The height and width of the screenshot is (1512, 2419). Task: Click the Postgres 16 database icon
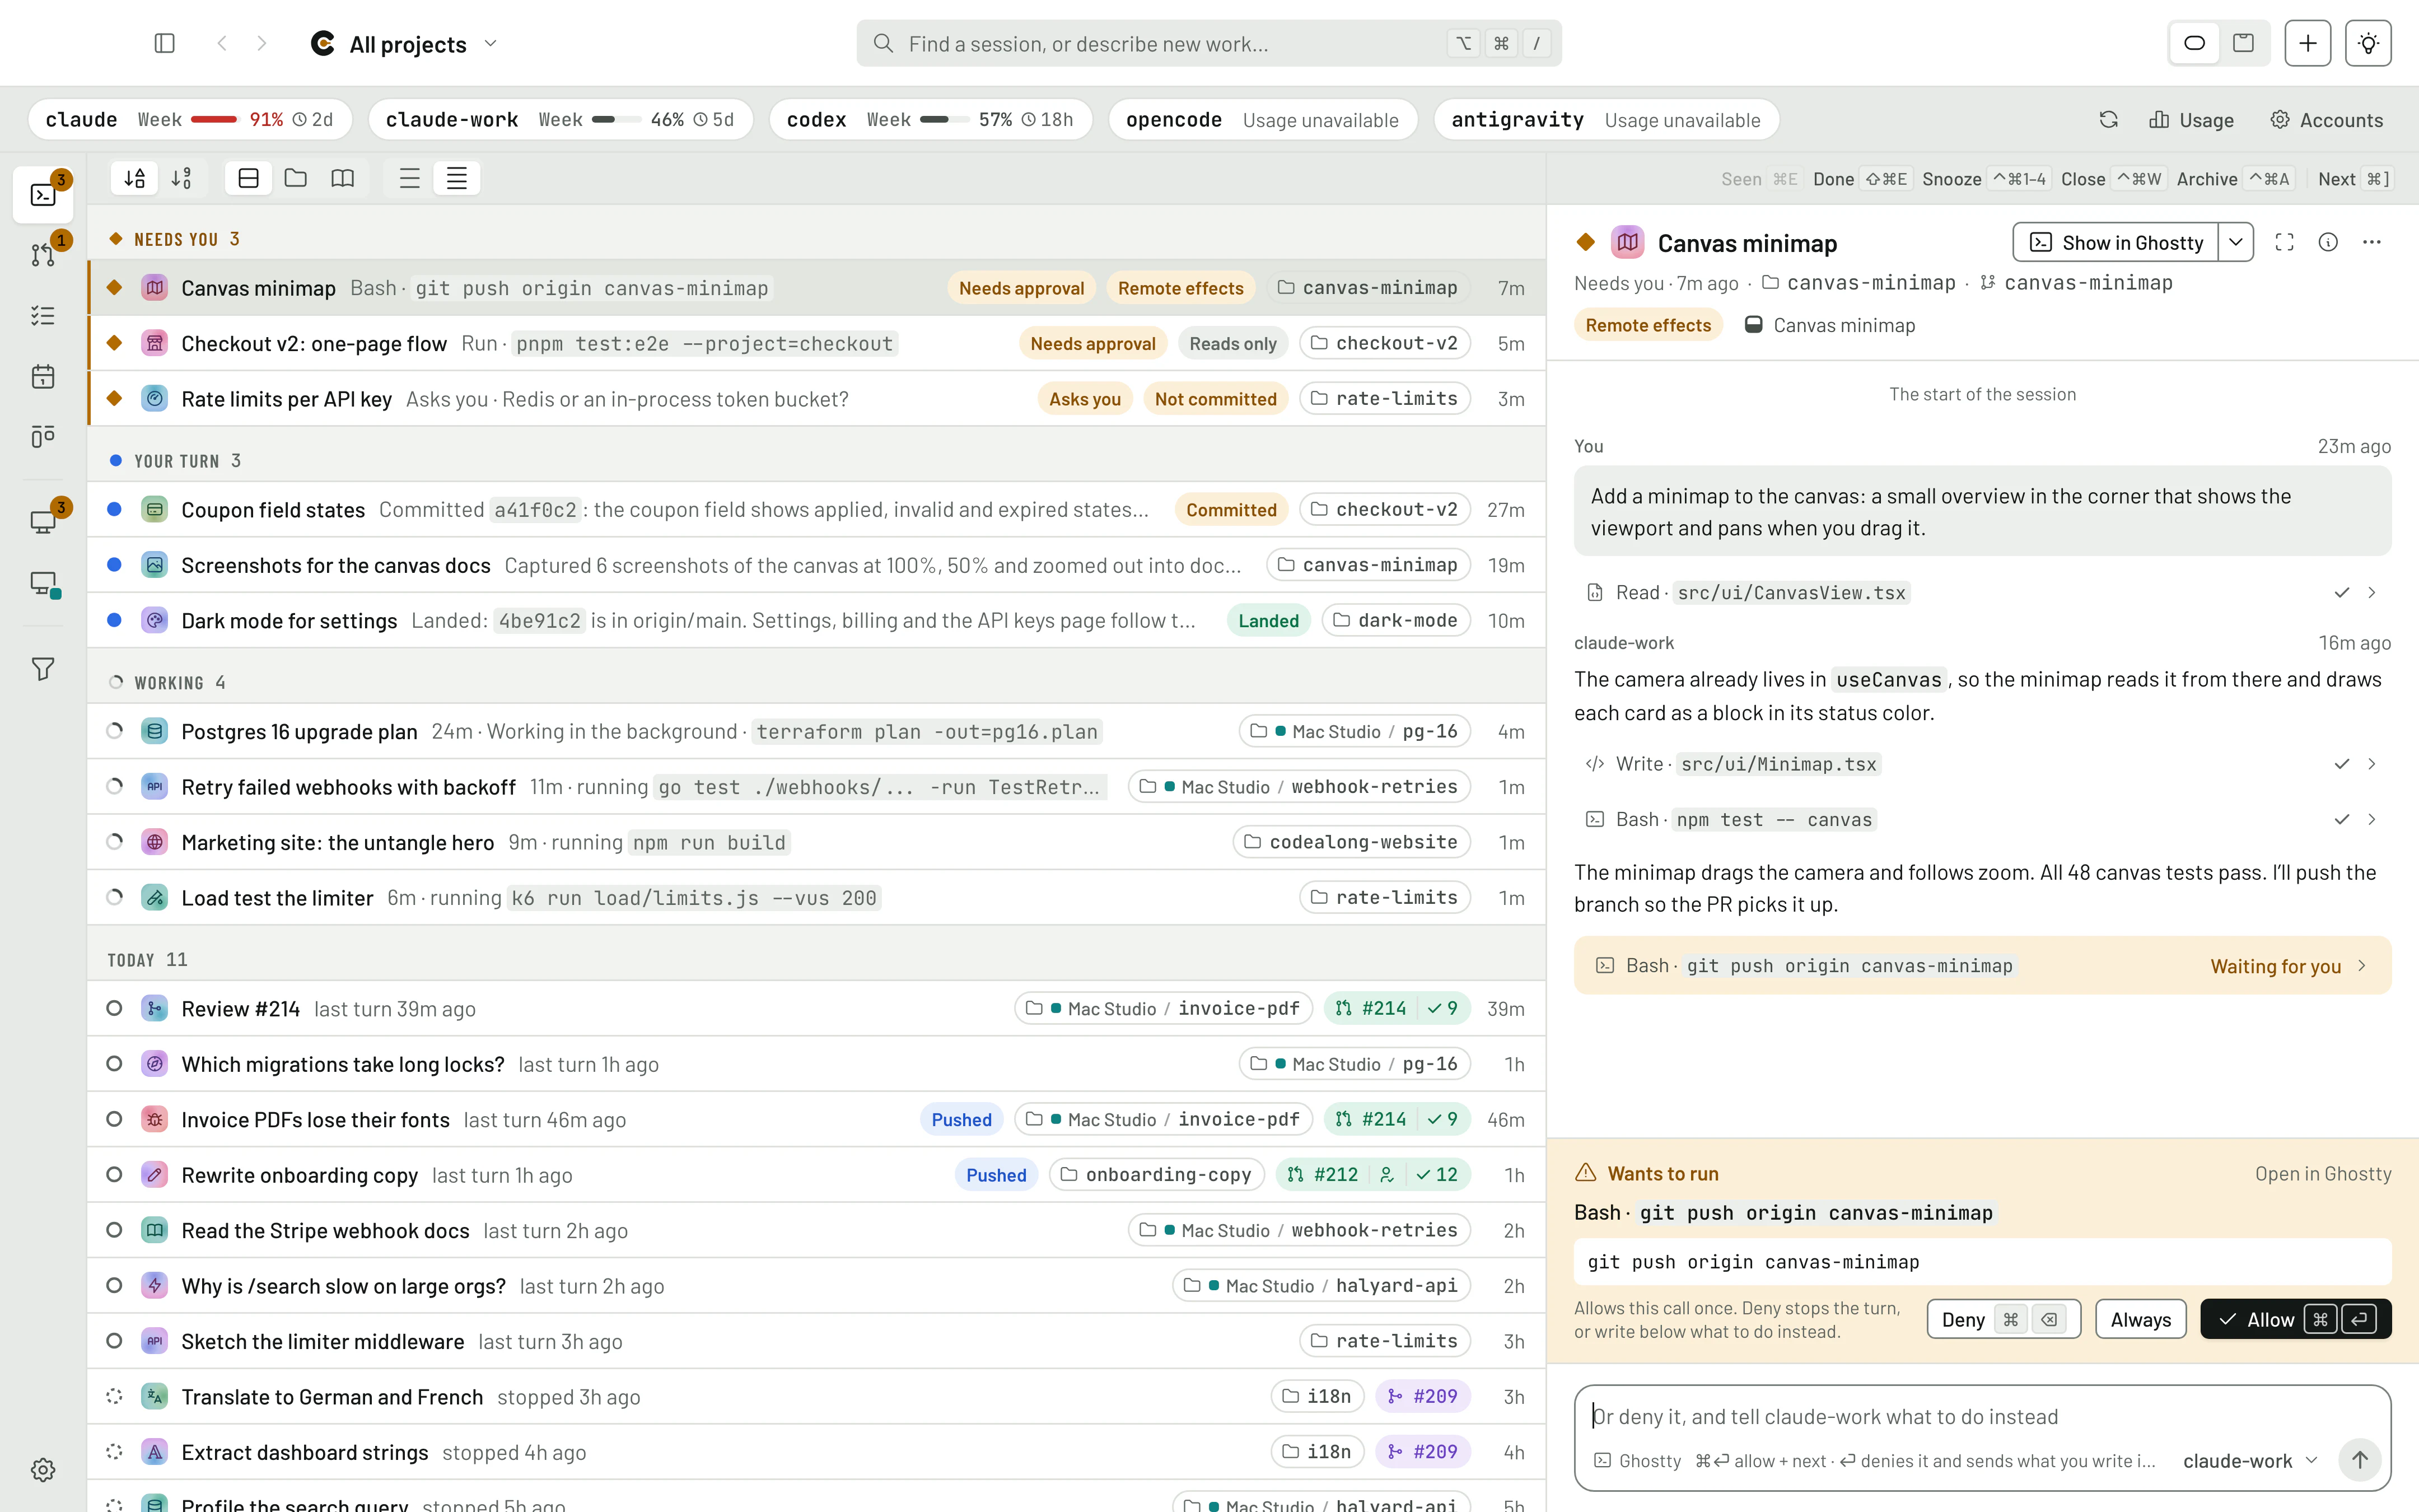[155, 731]
